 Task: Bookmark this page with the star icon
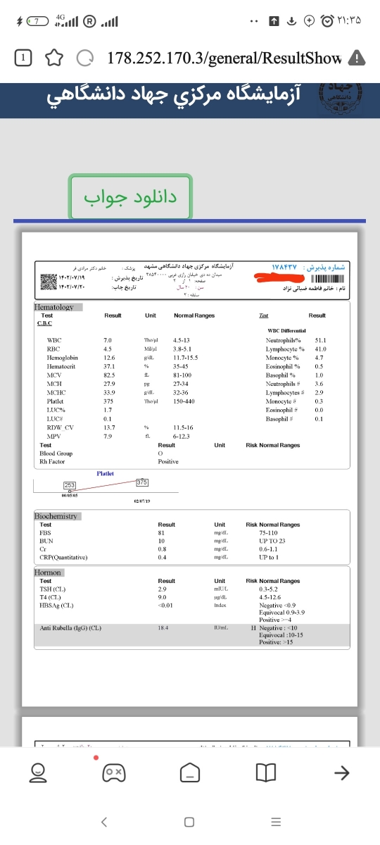(54, 58)
